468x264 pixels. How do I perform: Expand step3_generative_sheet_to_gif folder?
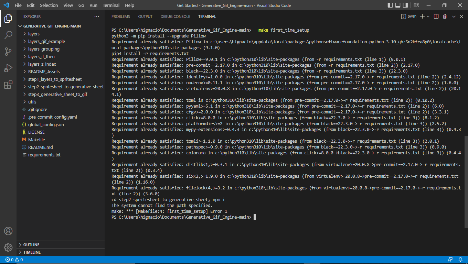pyautogui.click(x=61, y=94)
